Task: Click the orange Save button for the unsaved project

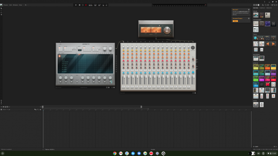Action: click(235, 21)
